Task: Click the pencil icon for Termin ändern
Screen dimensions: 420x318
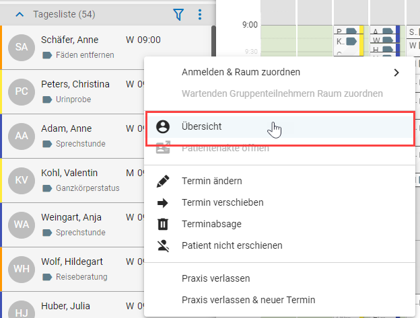Action: [163, 181]
